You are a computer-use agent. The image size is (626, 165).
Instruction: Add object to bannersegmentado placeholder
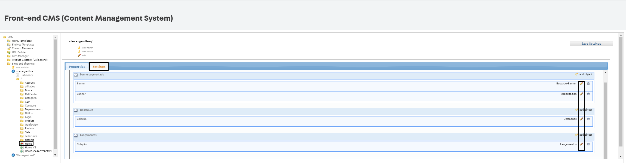[585, 74]
